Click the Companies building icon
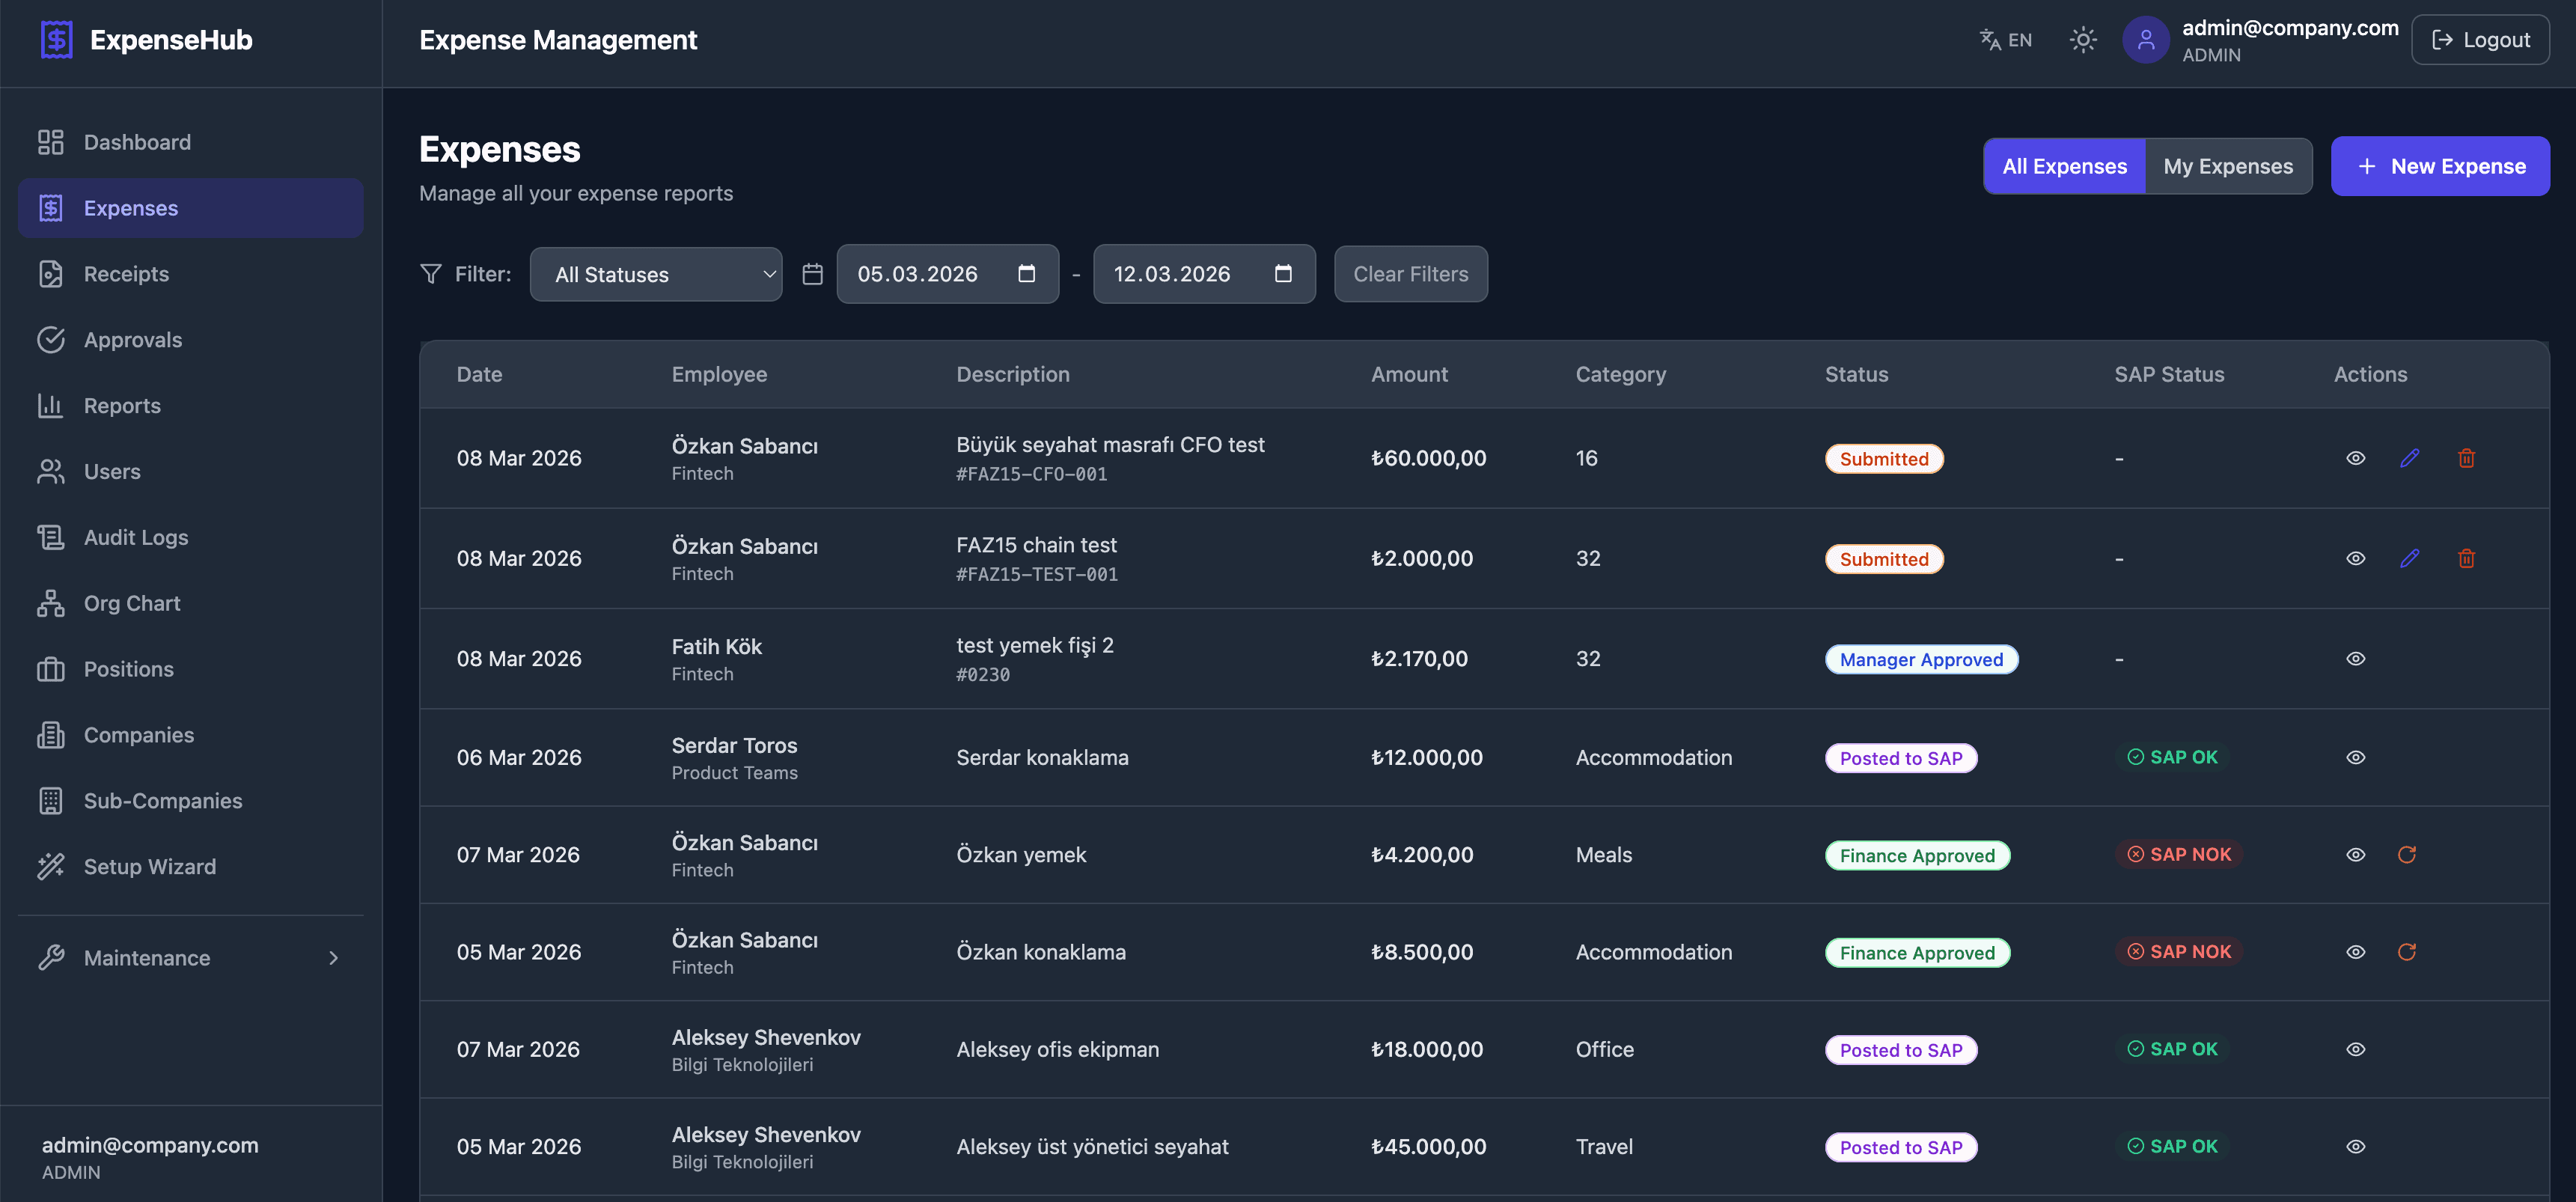 pos(51,735)
